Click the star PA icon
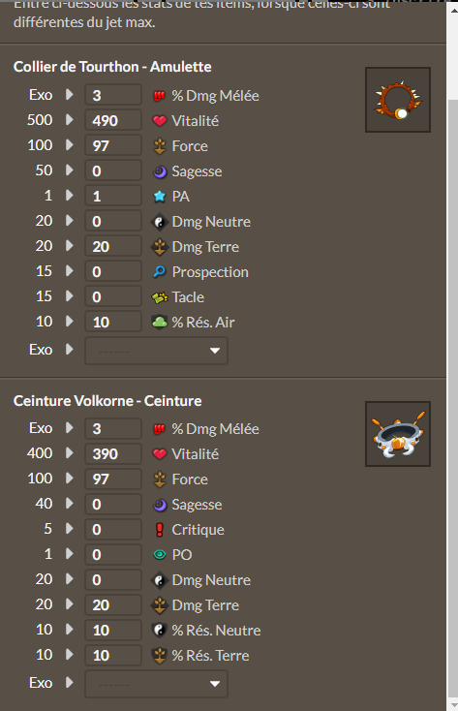This screenshot has height=711, width=458. coord(159,197)
